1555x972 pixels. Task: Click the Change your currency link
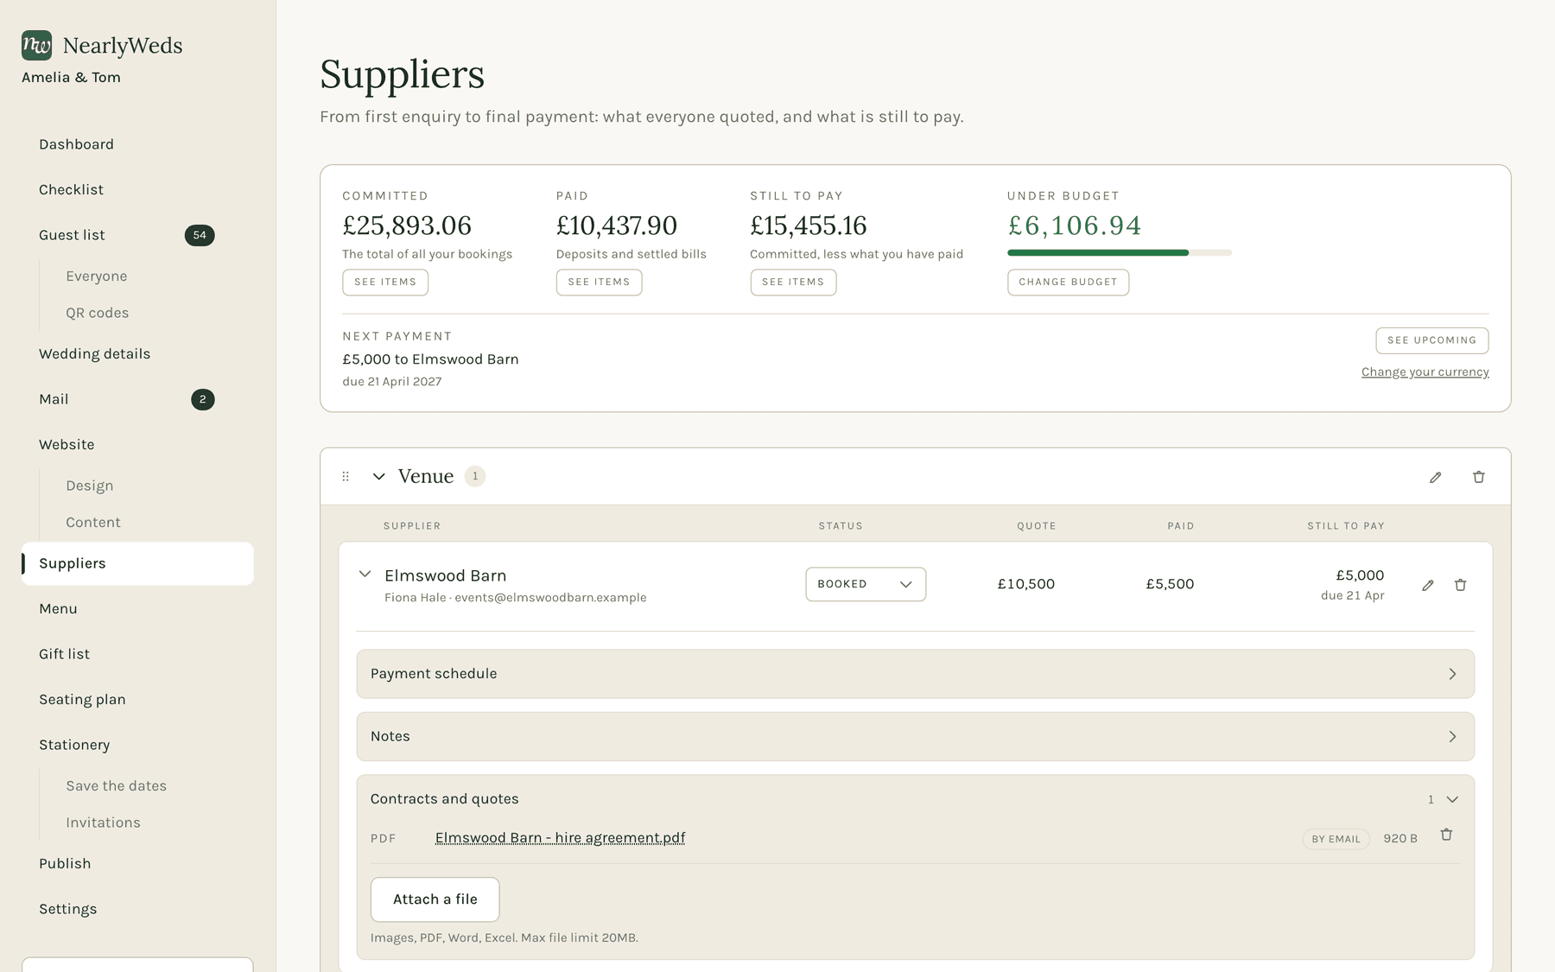(1425, 372)
